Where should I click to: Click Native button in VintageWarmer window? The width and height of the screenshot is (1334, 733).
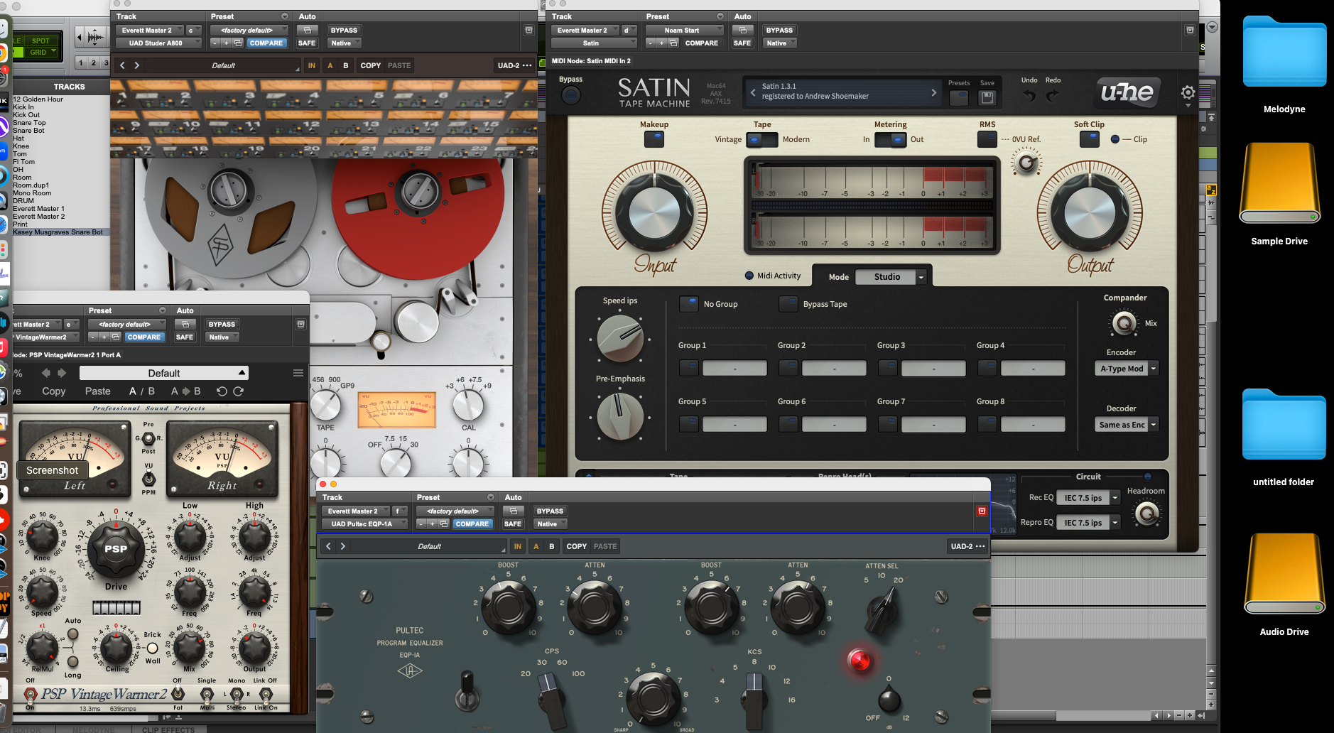coord(222,337)
